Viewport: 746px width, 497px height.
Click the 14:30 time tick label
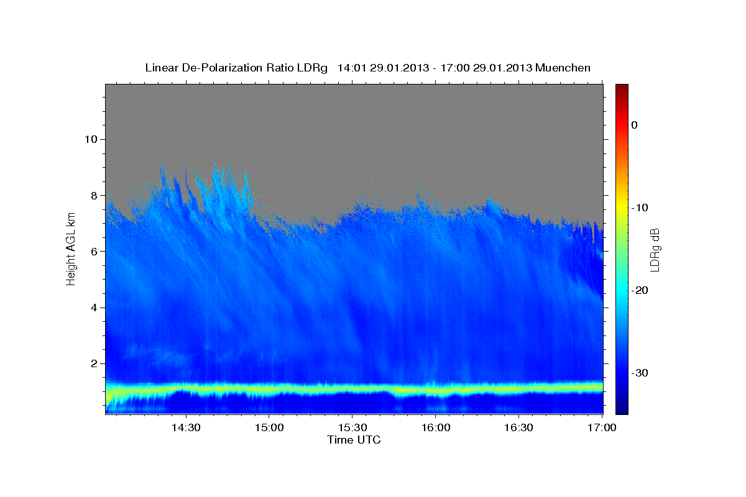[185, 428]
